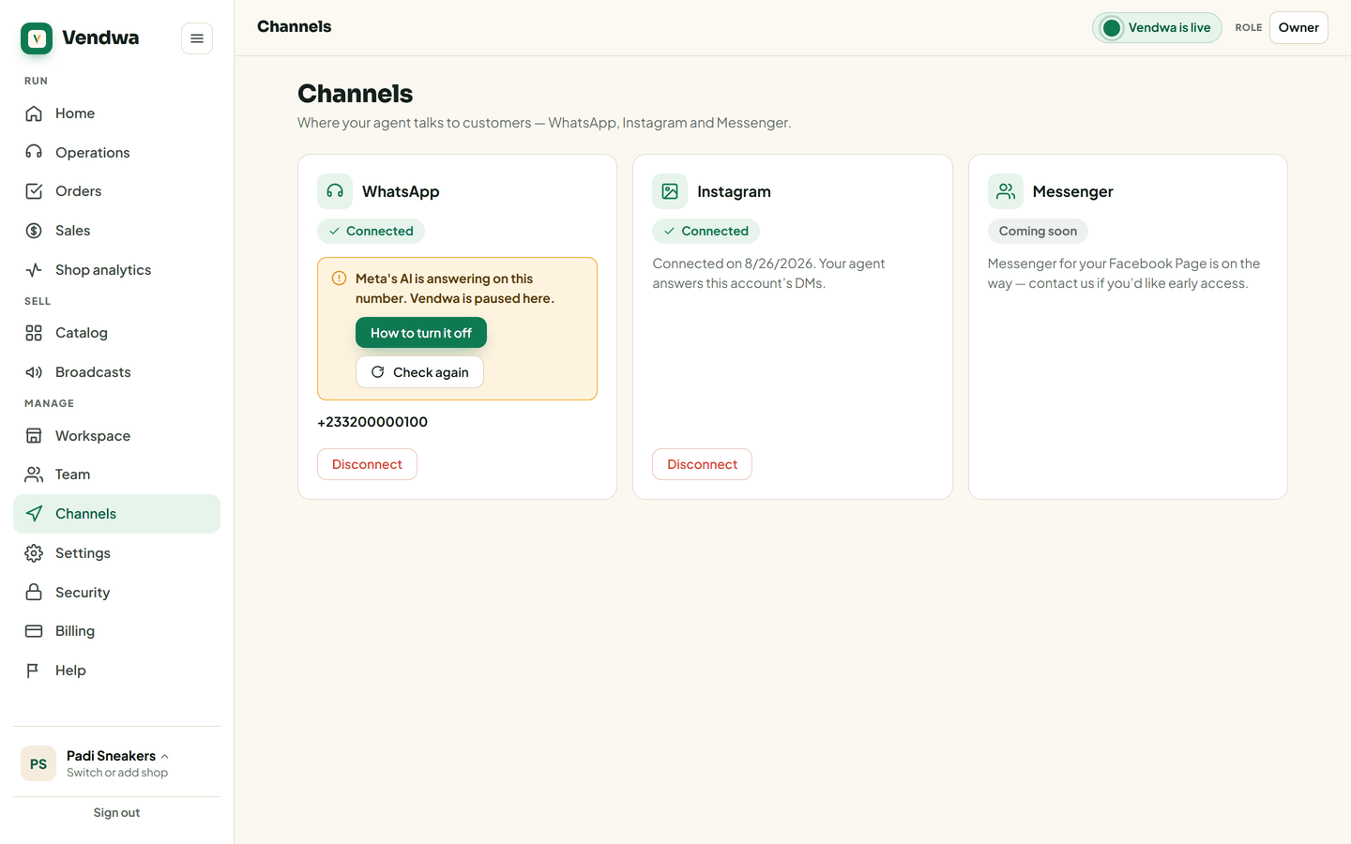Click the WhatsApp Connected status badge
1351x844 pixels.
pyautogui.click(x=371, y=231)
